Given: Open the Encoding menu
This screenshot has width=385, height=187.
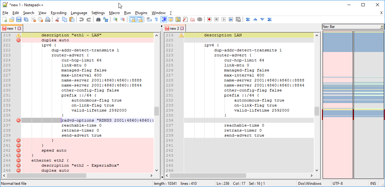Looking at the screenshot, I should tap(59, 13).
